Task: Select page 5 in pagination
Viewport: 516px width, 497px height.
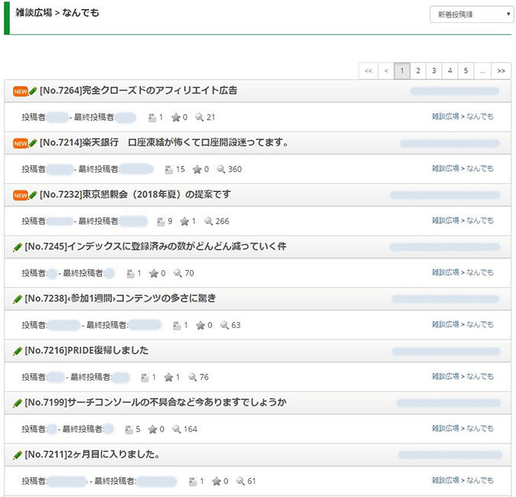Action: click(x=466, y=71)
